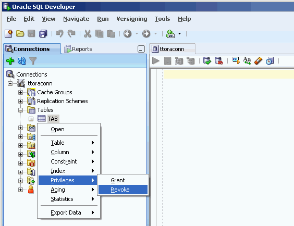
Task: Open the View menu
Action: [48, 19]
